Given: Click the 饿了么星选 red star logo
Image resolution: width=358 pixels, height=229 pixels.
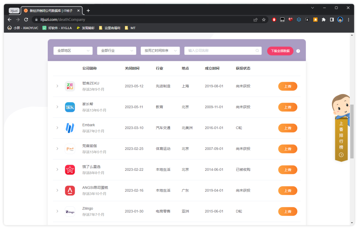Looking at the screenshot, I should pos(70,170).
